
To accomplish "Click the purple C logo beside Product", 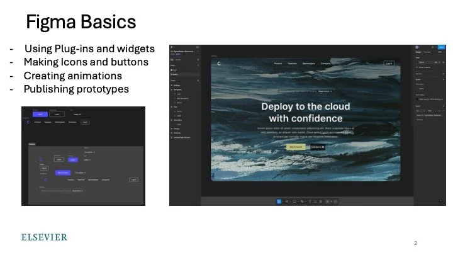I will pos(28,122).
